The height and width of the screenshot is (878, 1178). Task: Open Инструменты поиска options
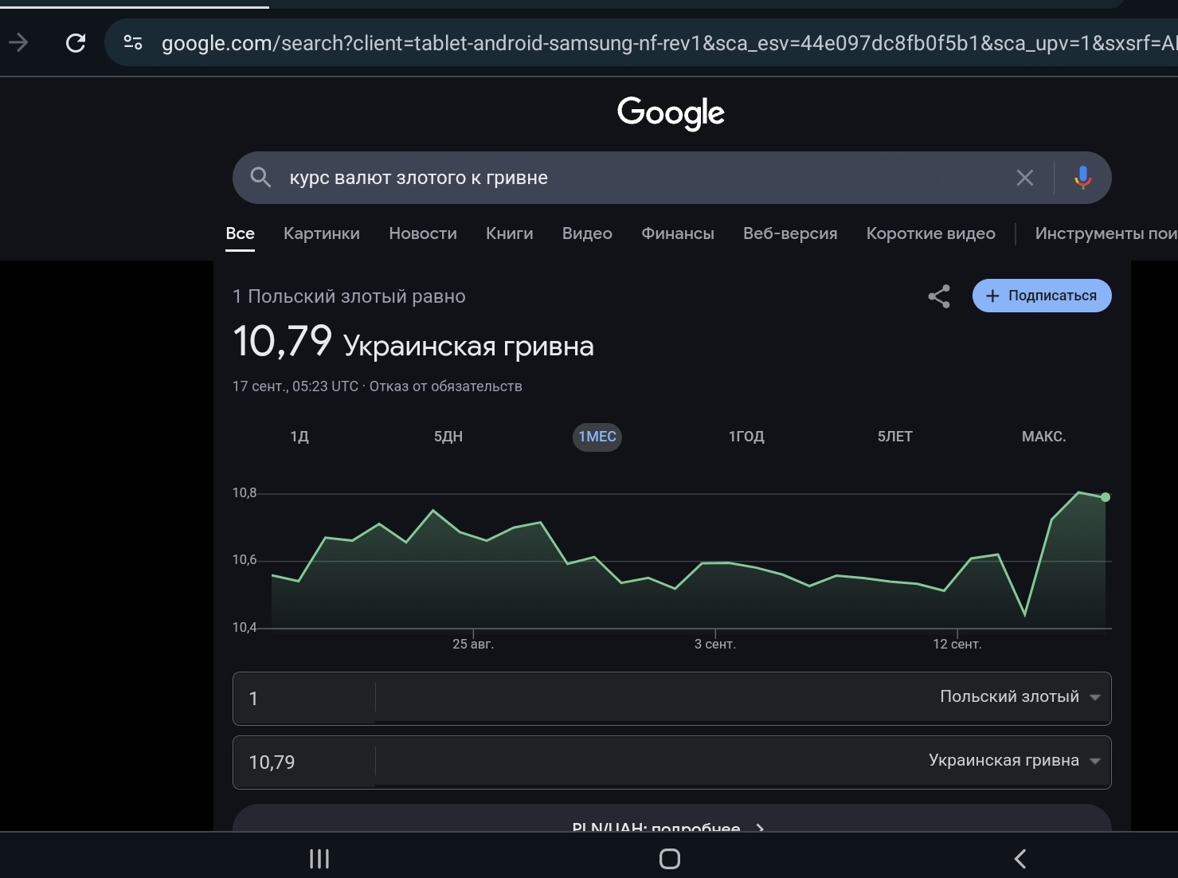1106,233
